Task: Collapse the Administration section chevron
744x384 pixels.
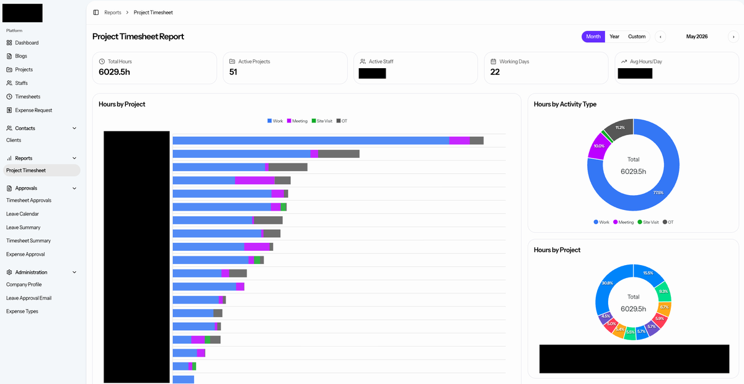Action: 74,273
